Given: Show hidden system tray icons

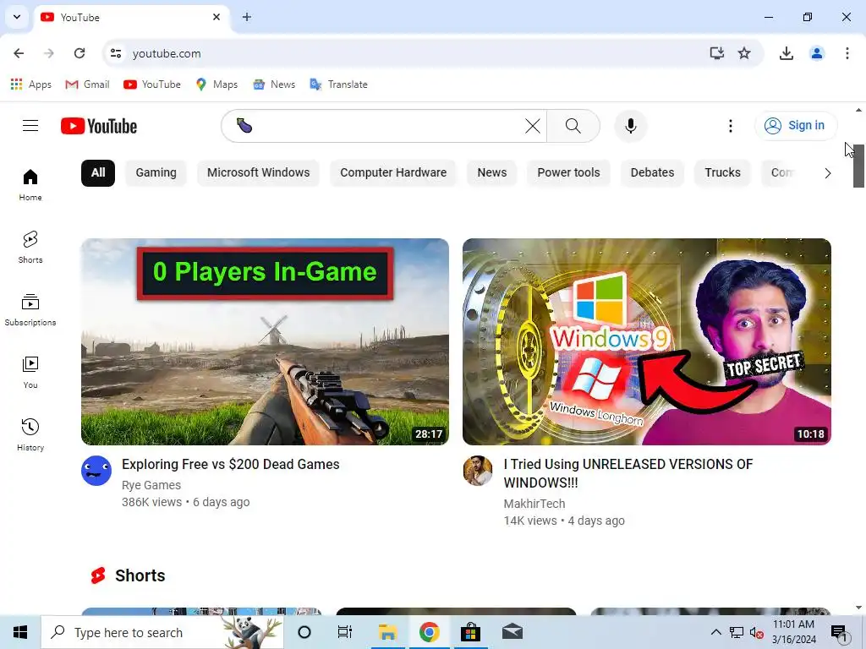Looking at the screenshot, I should (715, 632).
